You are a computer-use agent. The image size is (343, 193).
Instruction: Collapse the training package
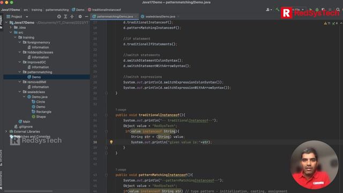click(15, 38)
